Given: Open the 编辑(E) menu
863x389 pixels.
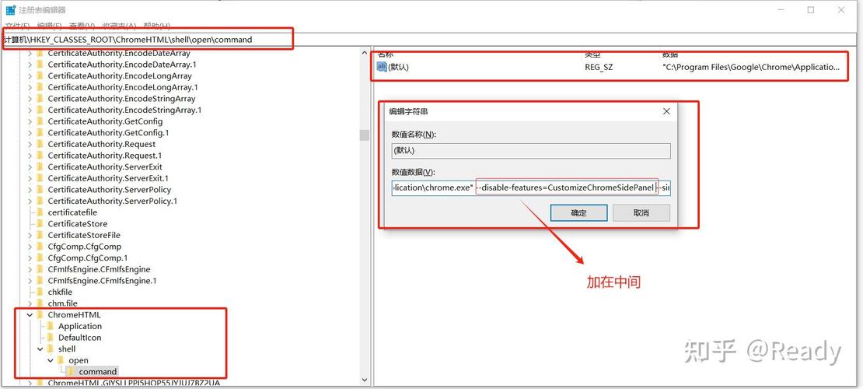Looking at the screenshot, I should [48, 26].
